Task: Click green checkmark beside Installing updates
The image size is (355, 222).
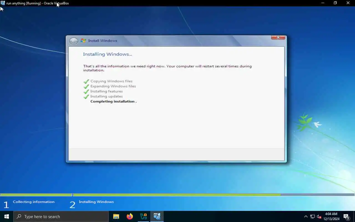Action: pos(86,97)
